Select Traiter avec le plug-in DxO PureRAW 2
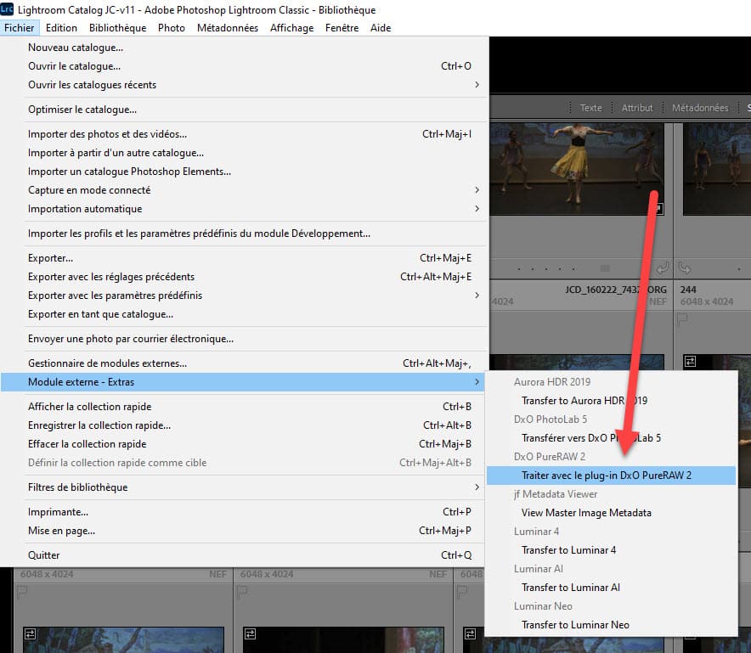 pyautogui.click(x=611, y=476)
